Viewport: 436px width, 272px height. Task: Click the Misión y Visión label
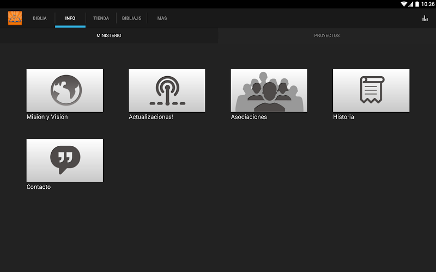click(x=47, y=117)
